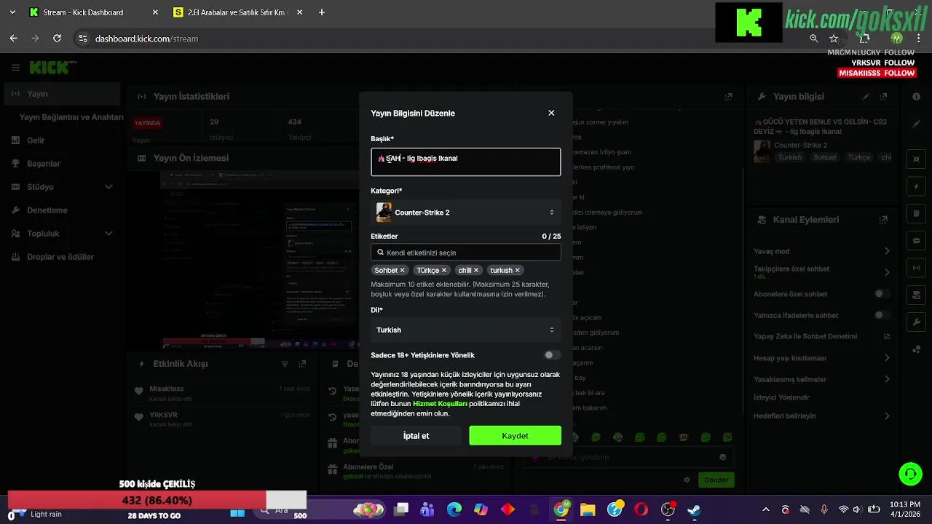Toggle Sadece 18+ Yetişkinlere Yönelik switch

[x=552, y=355]
